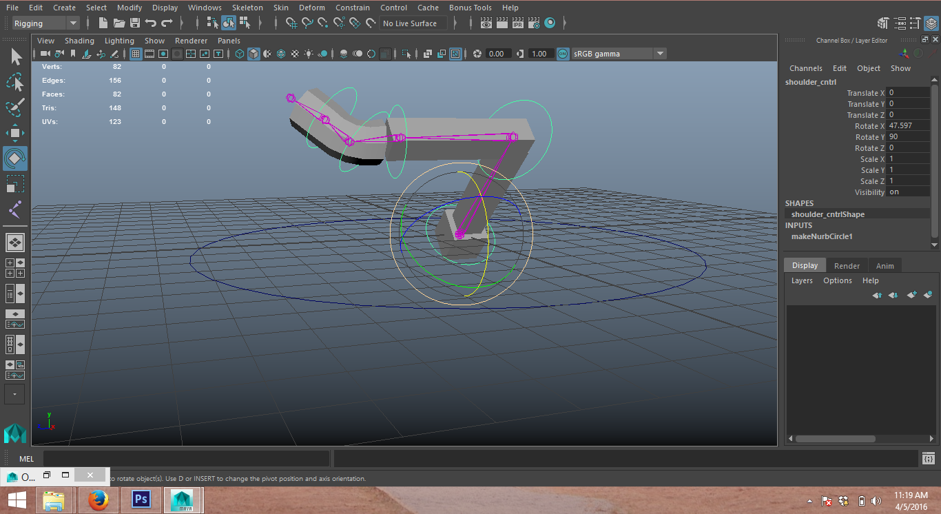Click the Last Used tool icon

pos(15,209)
